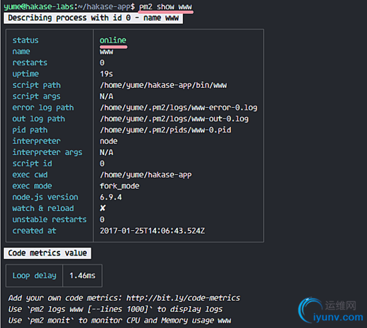
Task: Click the 'status' row label
Action: [x=25, y=40]
